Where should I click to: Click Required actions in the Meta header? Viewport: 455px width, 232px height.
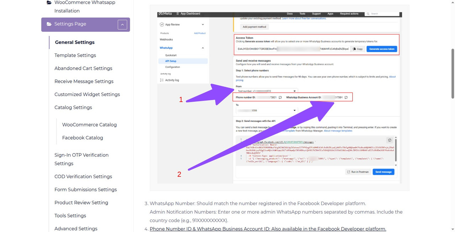(349, 14)
